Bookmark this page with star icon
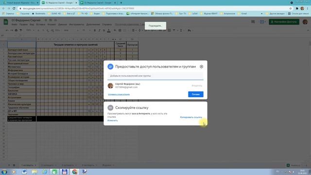 291,8
